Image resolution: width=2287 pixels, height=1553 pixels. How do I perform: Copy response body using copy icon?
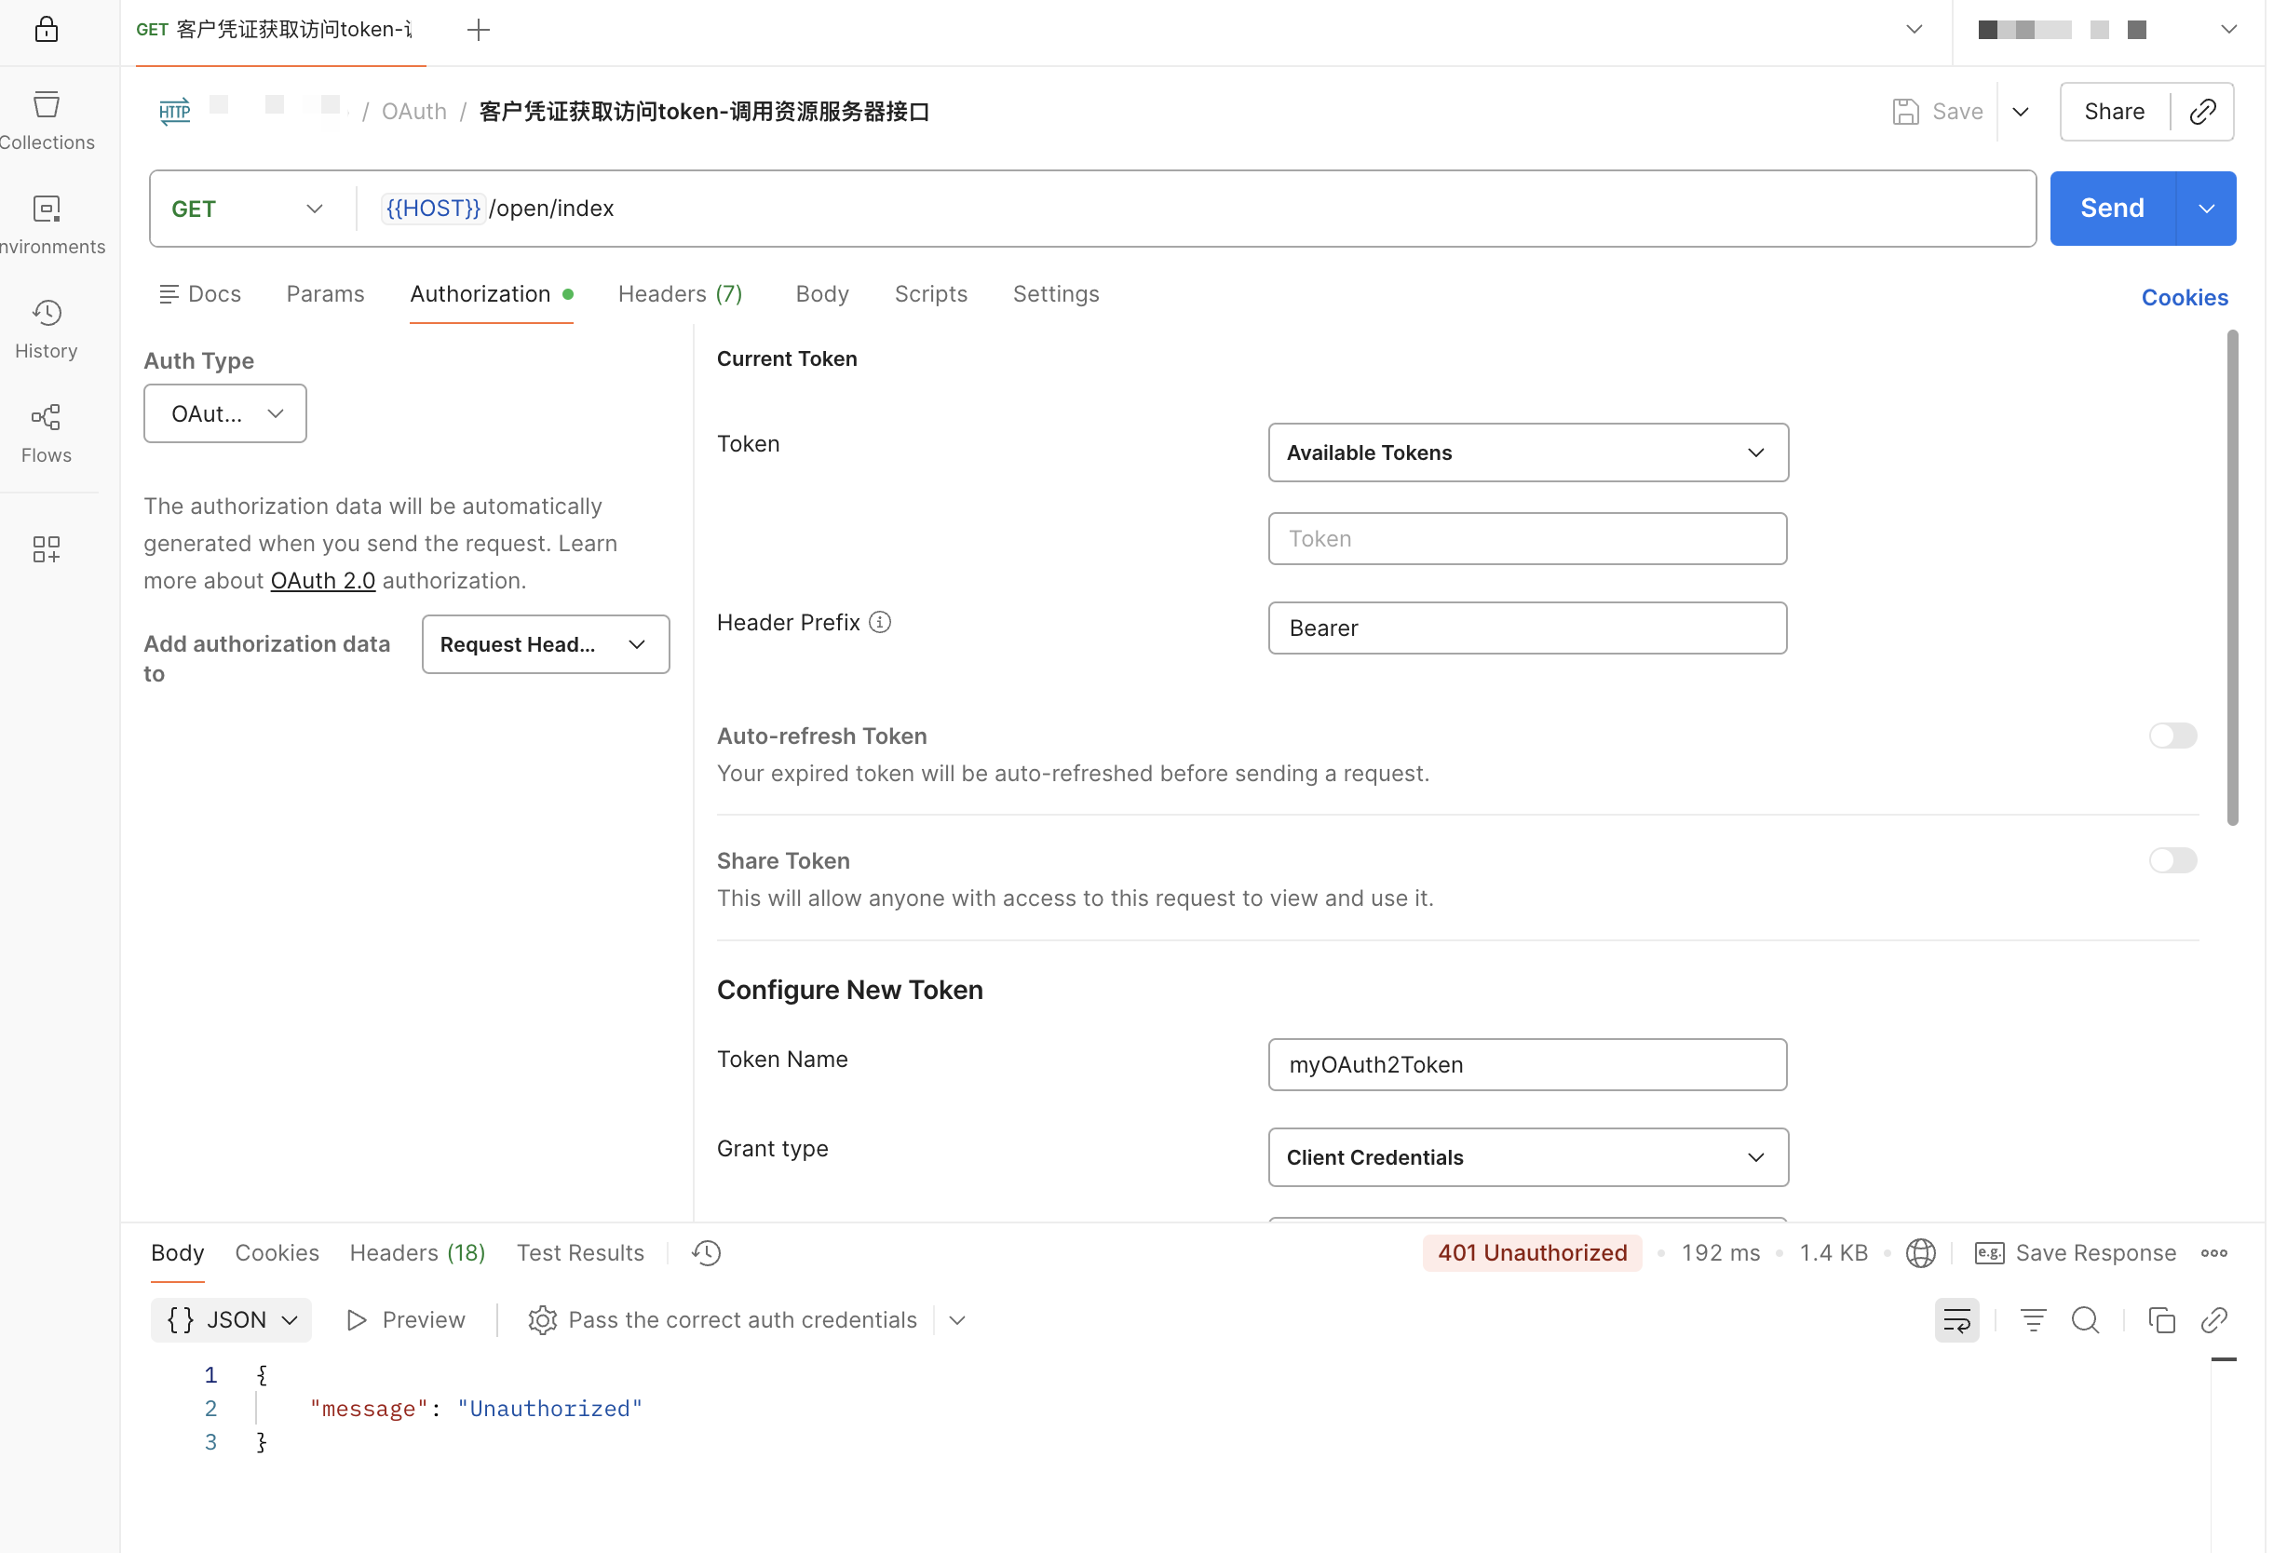click(x=2161, y=1319)
